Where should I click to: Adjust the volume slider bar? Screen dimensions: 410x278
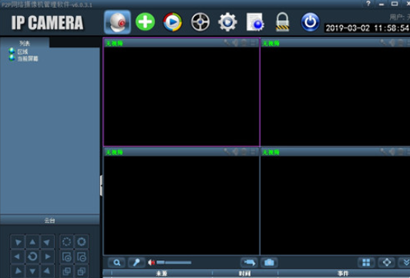point(174,263)
